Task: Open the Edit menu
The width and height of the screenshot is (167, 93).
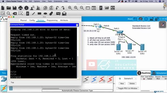Action: tap(30, 1)
